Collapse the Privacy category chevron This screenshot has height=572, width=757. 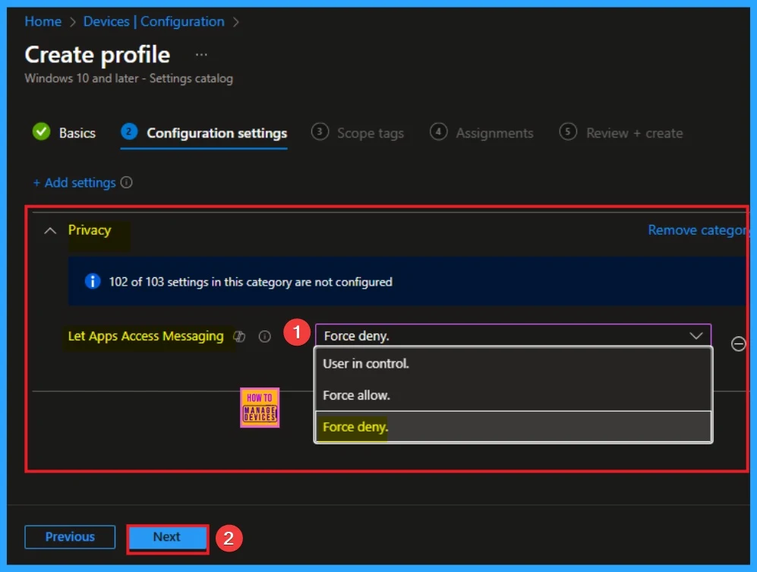point(50,231)
